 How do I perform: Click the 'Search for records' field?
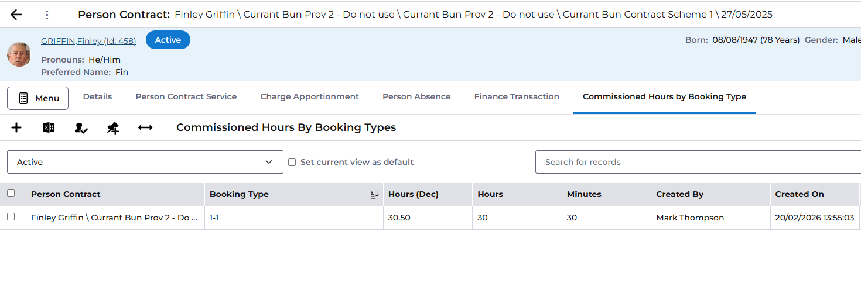coord(697,162)
